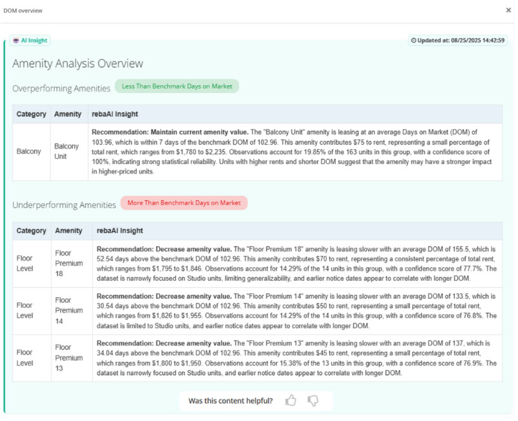Close the DOM overview dialog
Image resolution: width=518 pixels, height=421 pixels.
click(x=508, y=10)
